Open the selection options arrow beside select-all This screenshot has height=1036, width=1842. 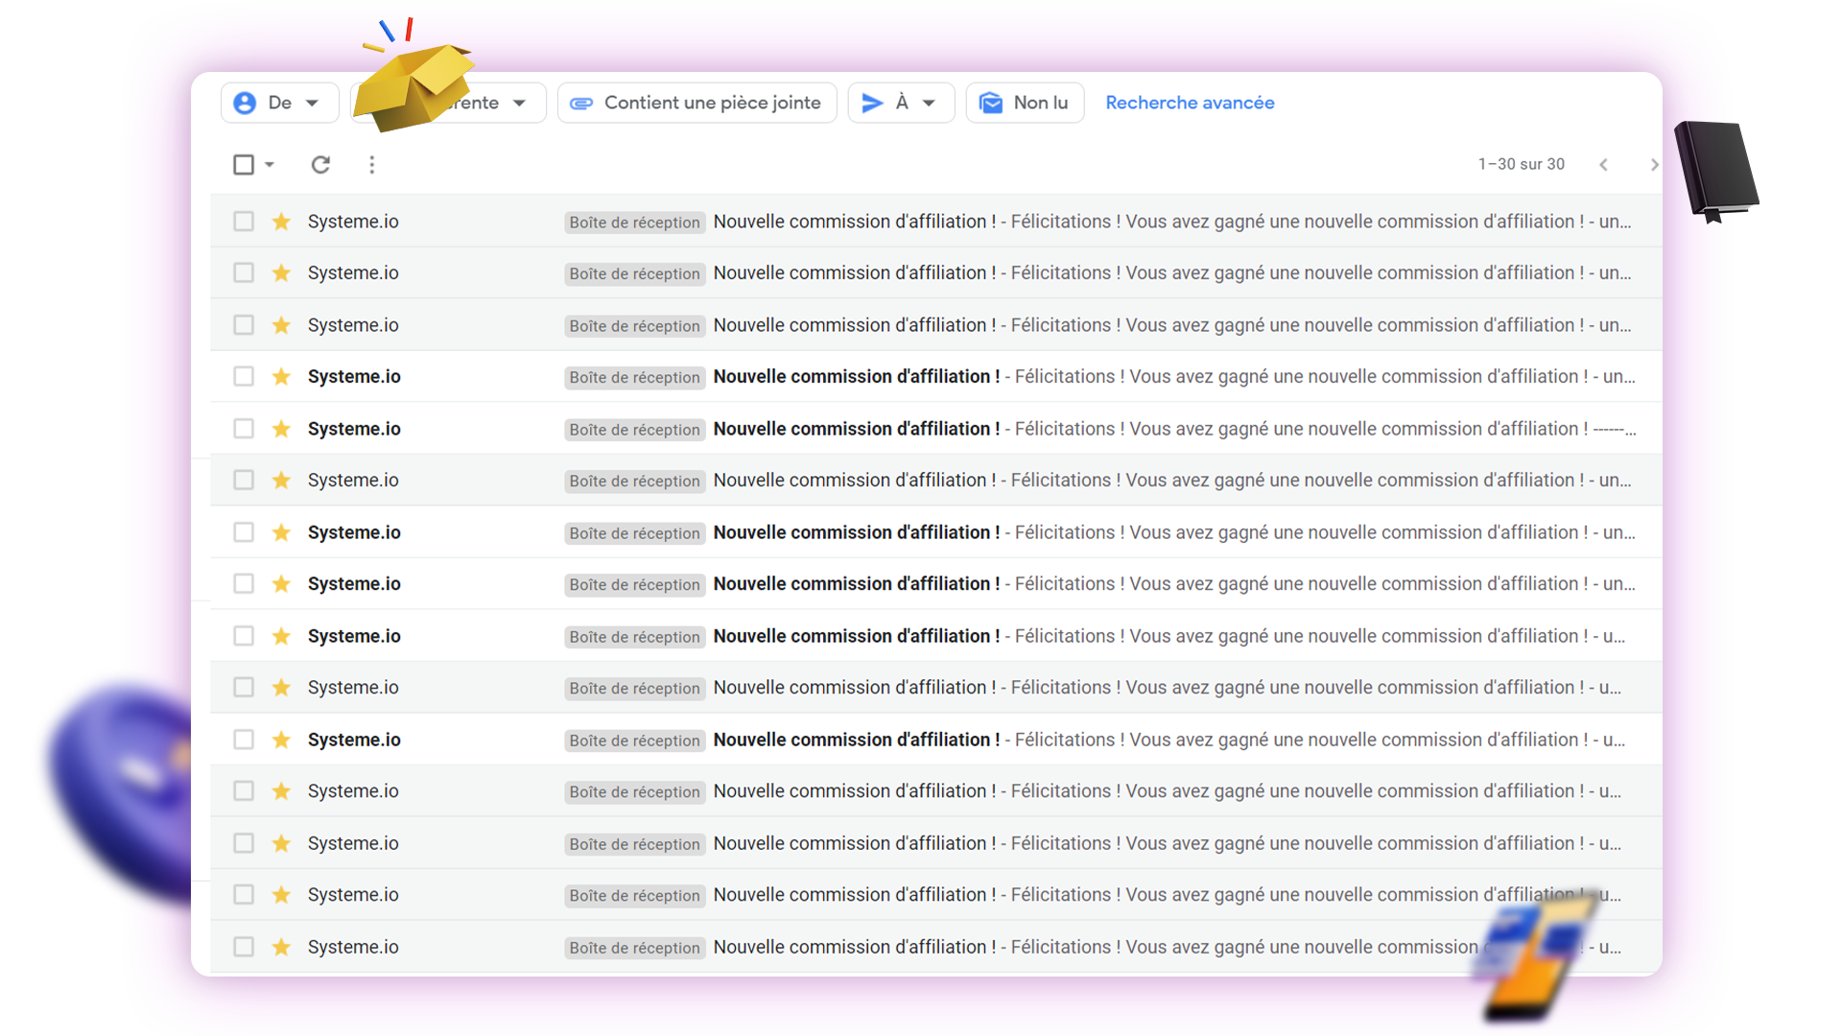tap(270, 164)
